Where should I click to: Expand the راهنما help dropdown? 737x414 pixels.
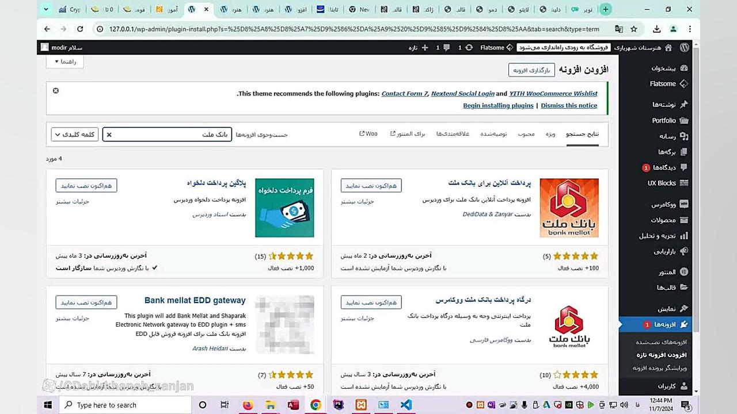click(65, 62)
